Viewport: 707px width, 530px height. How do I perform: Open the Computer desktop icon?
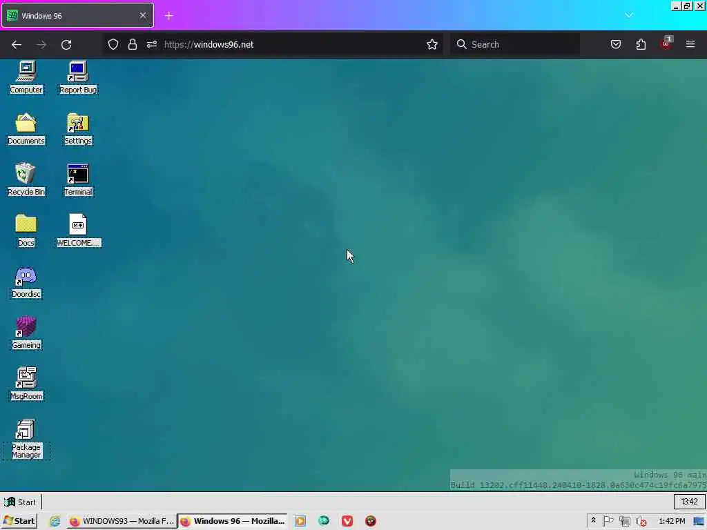(x=26, y=77)
